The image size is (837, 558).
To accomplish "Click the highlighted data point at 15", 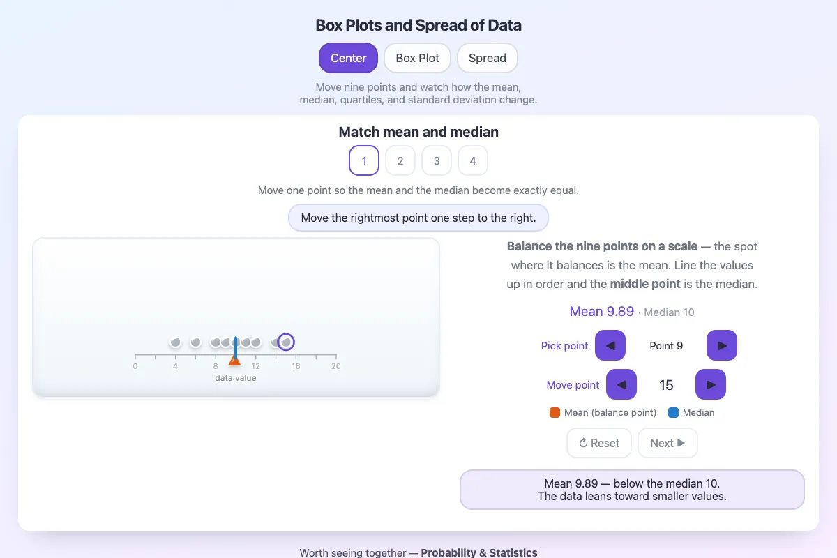I will 285,342.
